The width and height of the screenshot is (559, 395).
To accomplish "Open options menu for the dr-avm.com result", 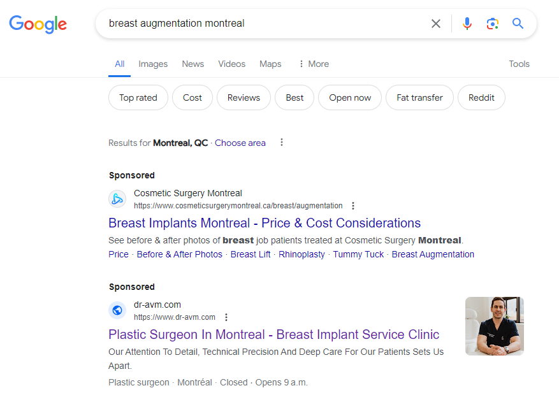I will click(226, 317).
